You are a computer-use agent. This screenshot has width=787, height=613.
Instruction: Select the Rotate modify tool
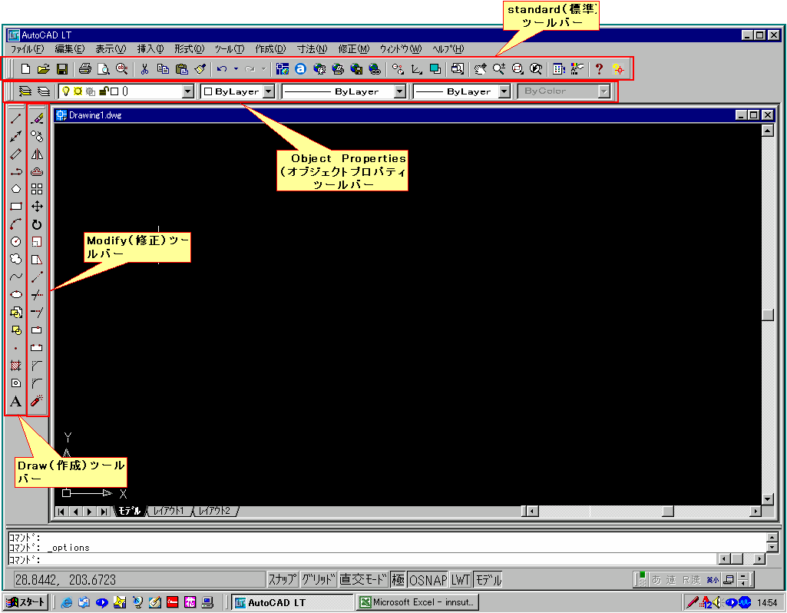(37, 224)
